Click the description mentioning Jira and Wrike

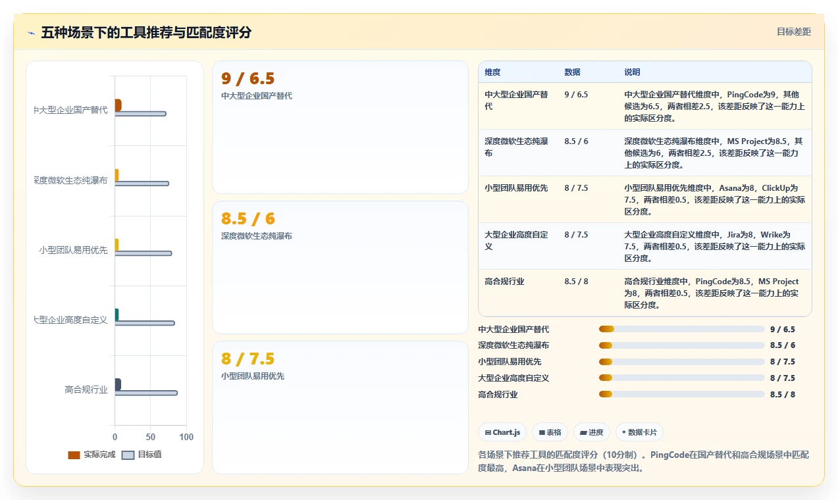(715, 246)
